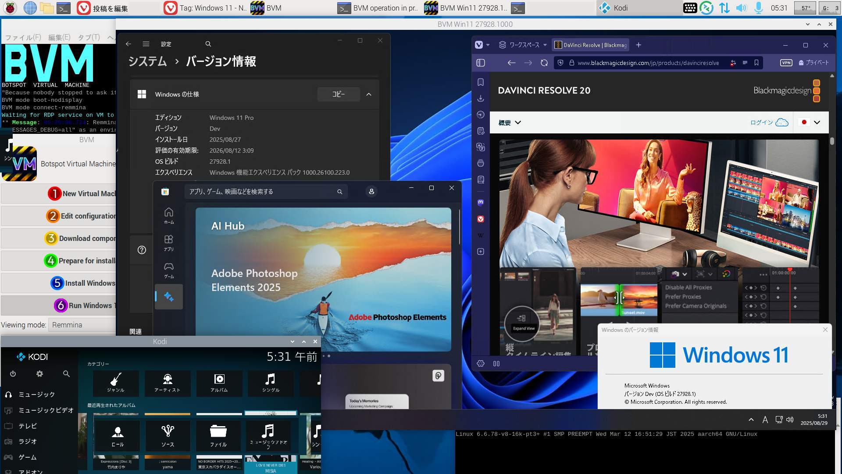This screenshot has height=474, width=842.
Task: Toggle the VPN button in Vivaldi
Action: point(786,63)
